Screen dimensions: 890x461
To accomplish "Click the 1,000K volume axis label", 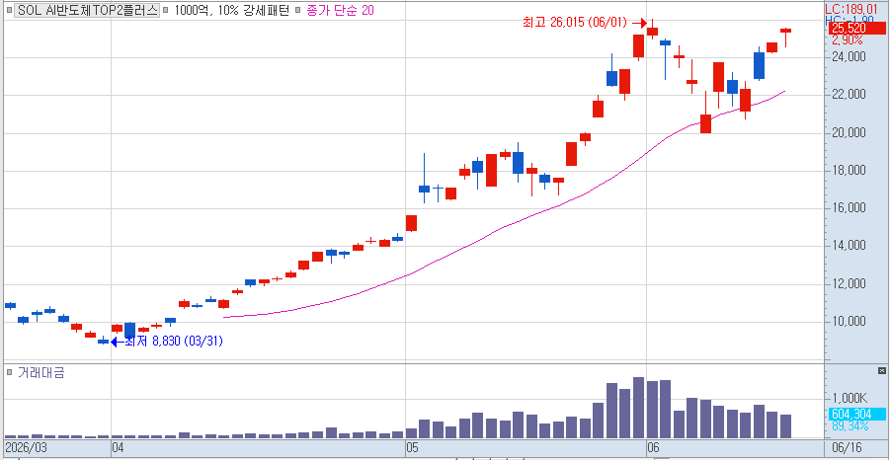I will [850, 398].
